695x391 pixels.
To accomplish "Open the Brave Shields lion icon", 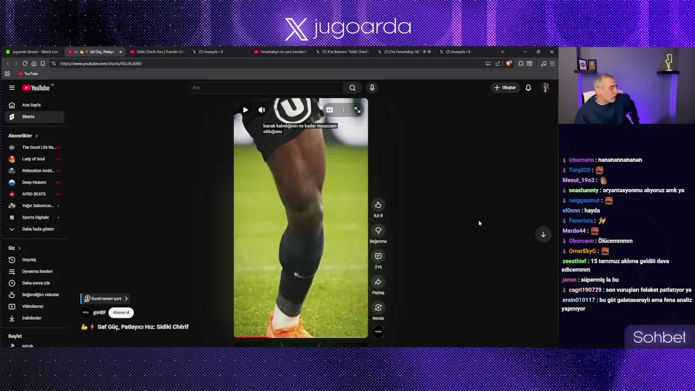I will coord(509,64).
